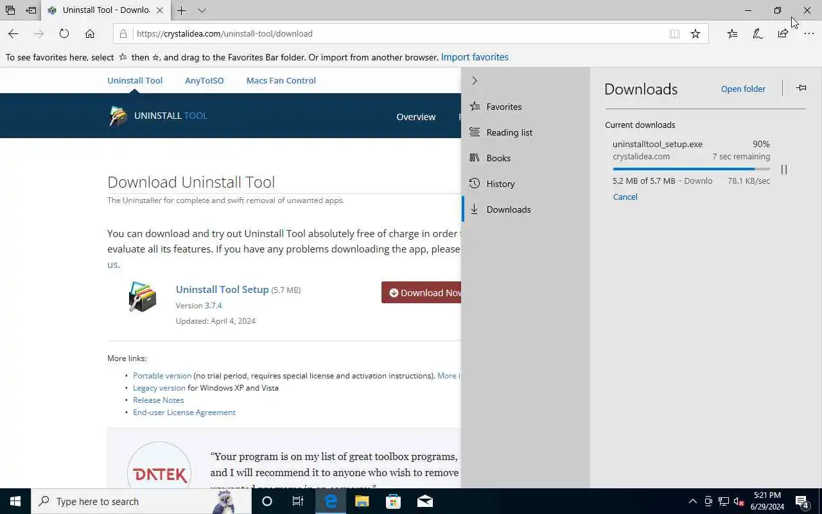
Task: Open the Windows Start menu
Action: (15, 501)
